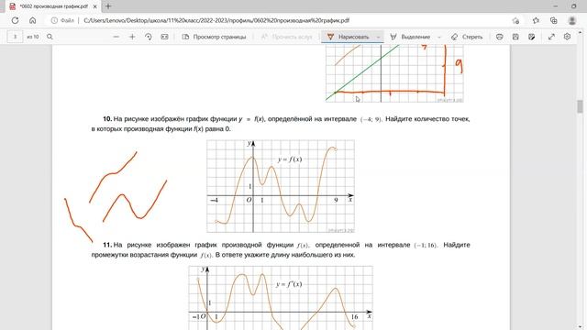This screenshot has height=330, width=587.
Task: Click the 'из 10' page count text
Action: (x=33, y=37)
